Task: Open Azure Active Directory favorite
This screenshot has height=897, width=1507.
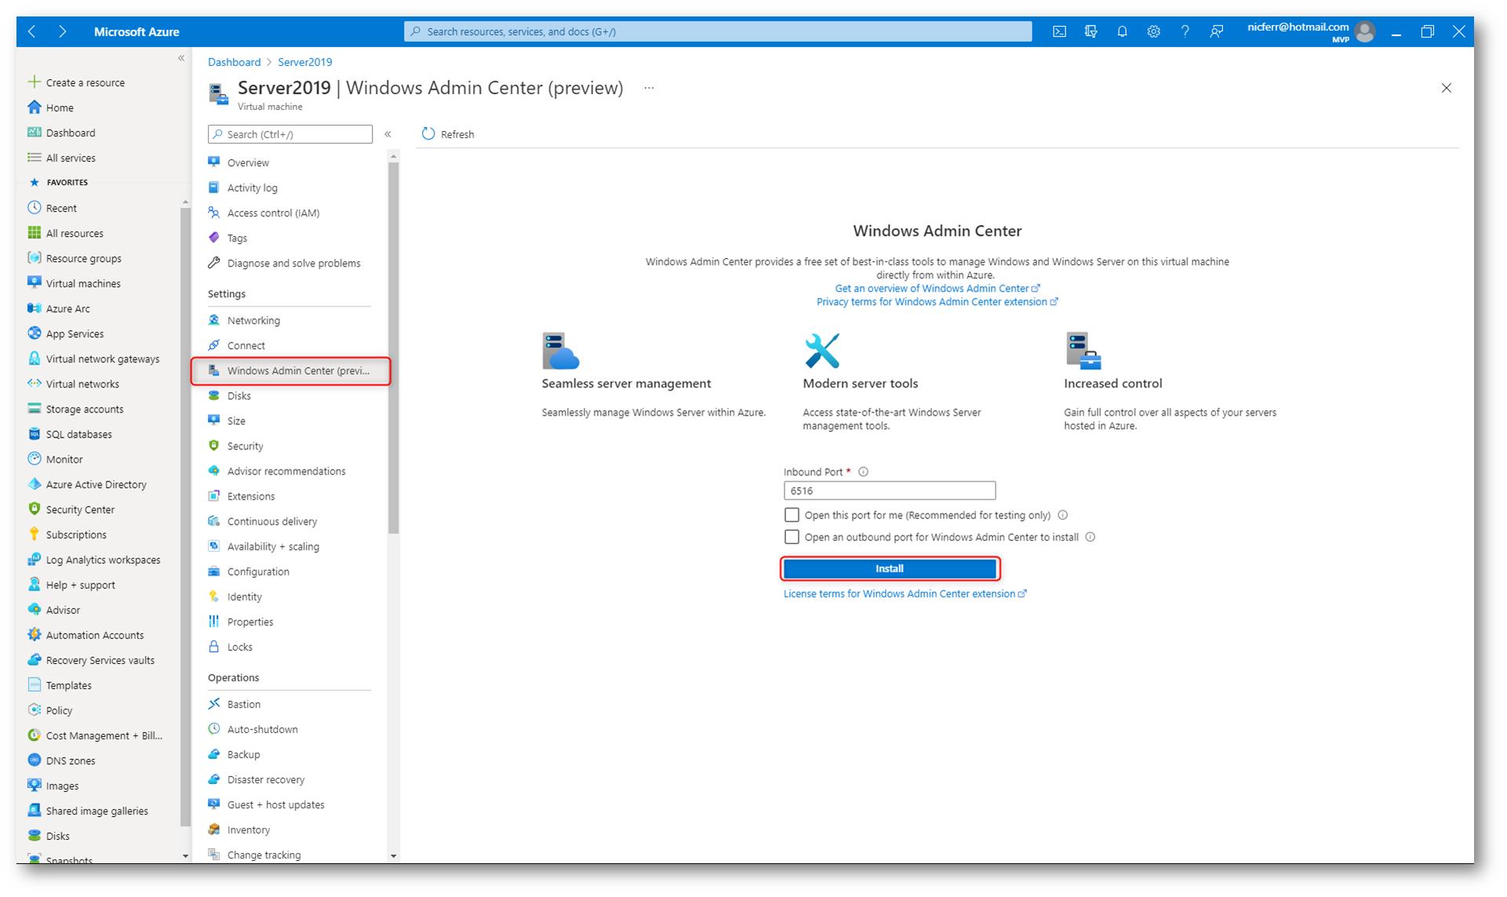Action: coord(96,484)
